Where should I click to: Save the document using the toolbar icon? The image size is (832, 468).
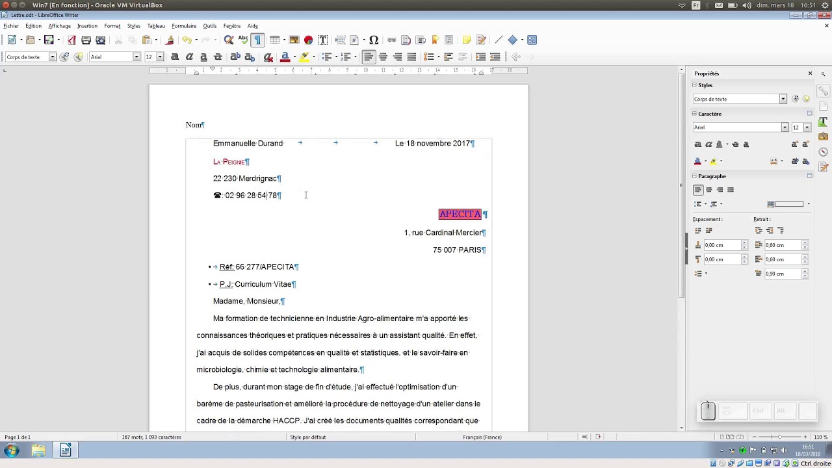[x=49, y=40]
